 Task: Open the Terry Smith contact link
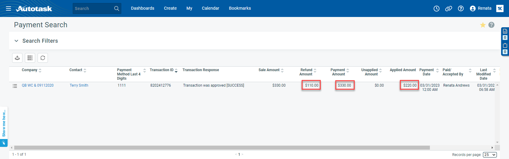pyautogui.click(x=79, y=85)
